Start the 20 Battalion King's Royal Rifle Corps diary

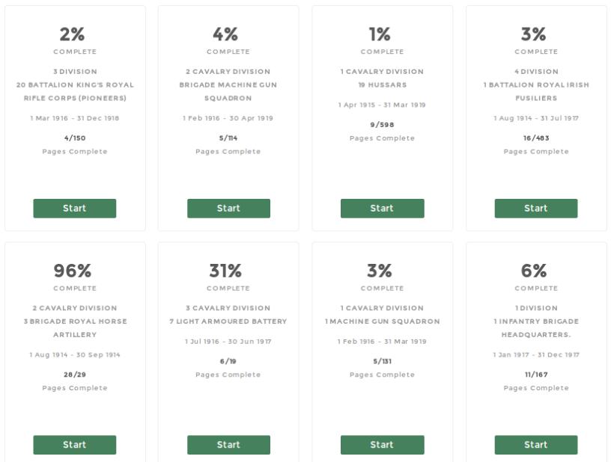click(x=75, y=209)
